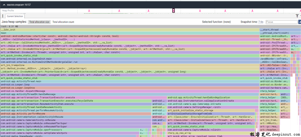Select android.os.Handler.dispatchMessage frame

[130, 91]
